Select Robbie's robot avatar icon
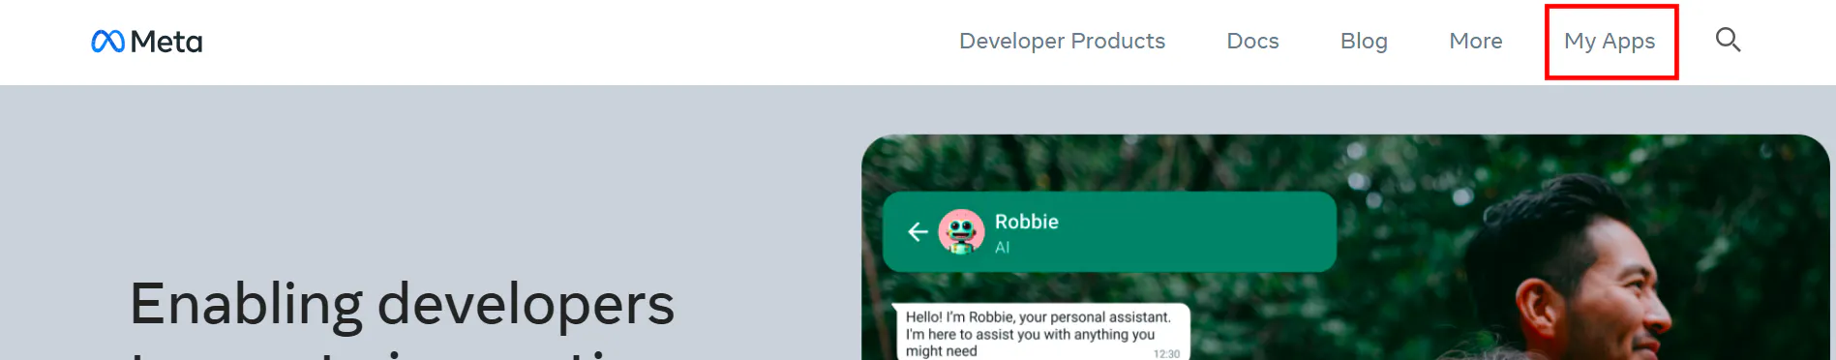 tap(961, 232)
